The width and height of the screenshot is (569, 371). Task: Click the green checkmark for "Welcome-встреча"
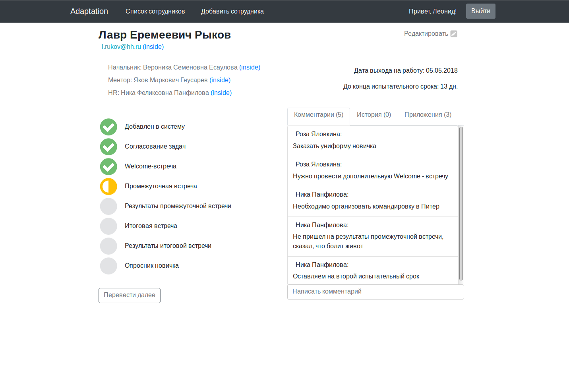coord(108,167)
